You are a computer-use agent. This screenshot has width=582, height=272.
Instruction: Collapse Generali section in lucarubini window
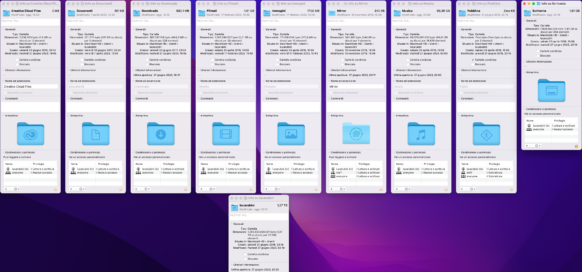pos(231,224)
